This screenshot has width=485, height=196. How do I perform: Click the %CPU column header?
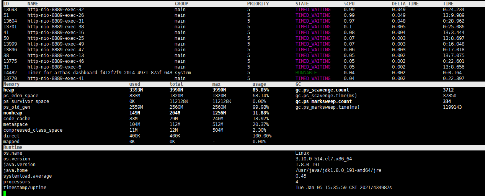coord(349,3)
